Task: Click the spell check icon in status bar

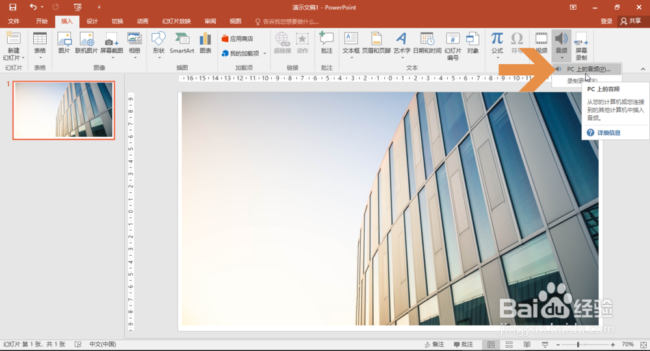Action: pyautogui.click(x=77, y=345)
